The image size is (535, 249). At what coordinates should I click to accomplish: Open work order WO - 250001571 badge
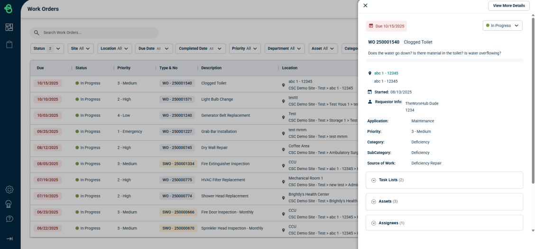click(177, 100)
